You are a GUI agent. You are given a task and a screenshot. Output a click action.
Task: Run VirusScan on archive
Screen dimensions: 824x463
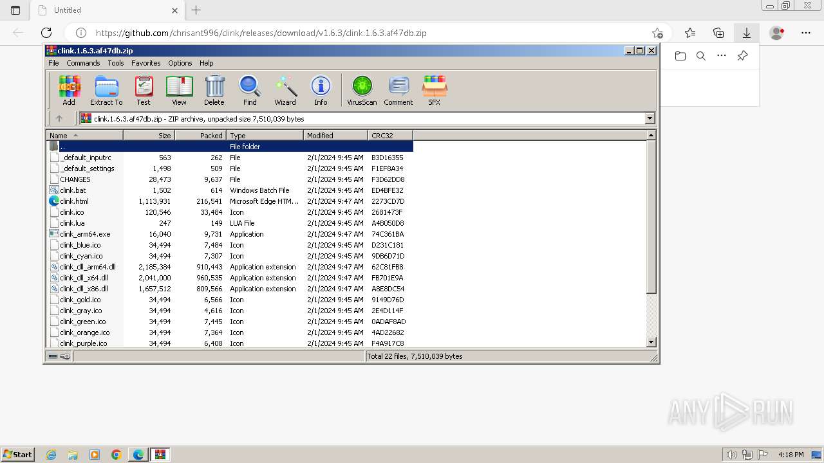click(x=362, y=91)
